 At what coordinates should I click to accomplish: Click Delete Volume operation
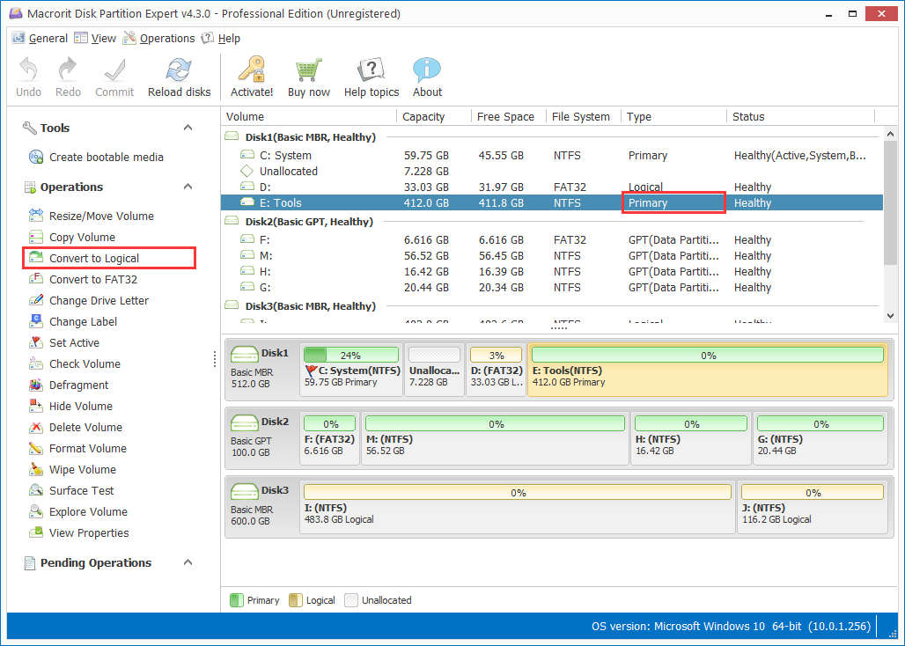[x=76, y=428]
